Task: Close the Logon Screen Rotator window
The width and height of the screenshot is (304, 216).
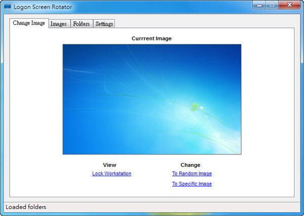Action: [x=289, y=5]
